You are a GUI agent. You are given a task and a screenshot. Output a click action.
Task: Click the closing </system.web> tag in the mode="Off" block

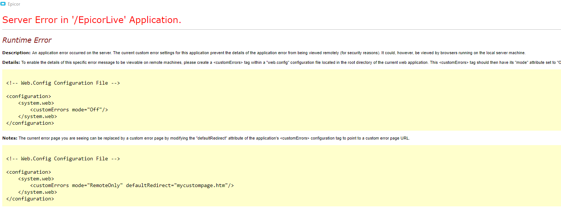tap(38, 117)
